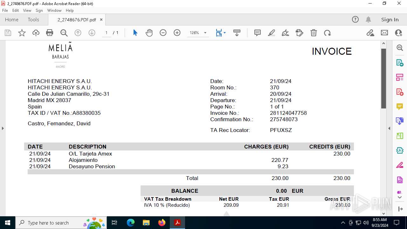Open the Sign menu
This screenshot has height=229, width=407.
coord(39,10)
